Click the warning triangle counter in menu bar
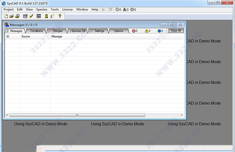The height and width of the screenshot is (152, 235). tap(126, 9)
